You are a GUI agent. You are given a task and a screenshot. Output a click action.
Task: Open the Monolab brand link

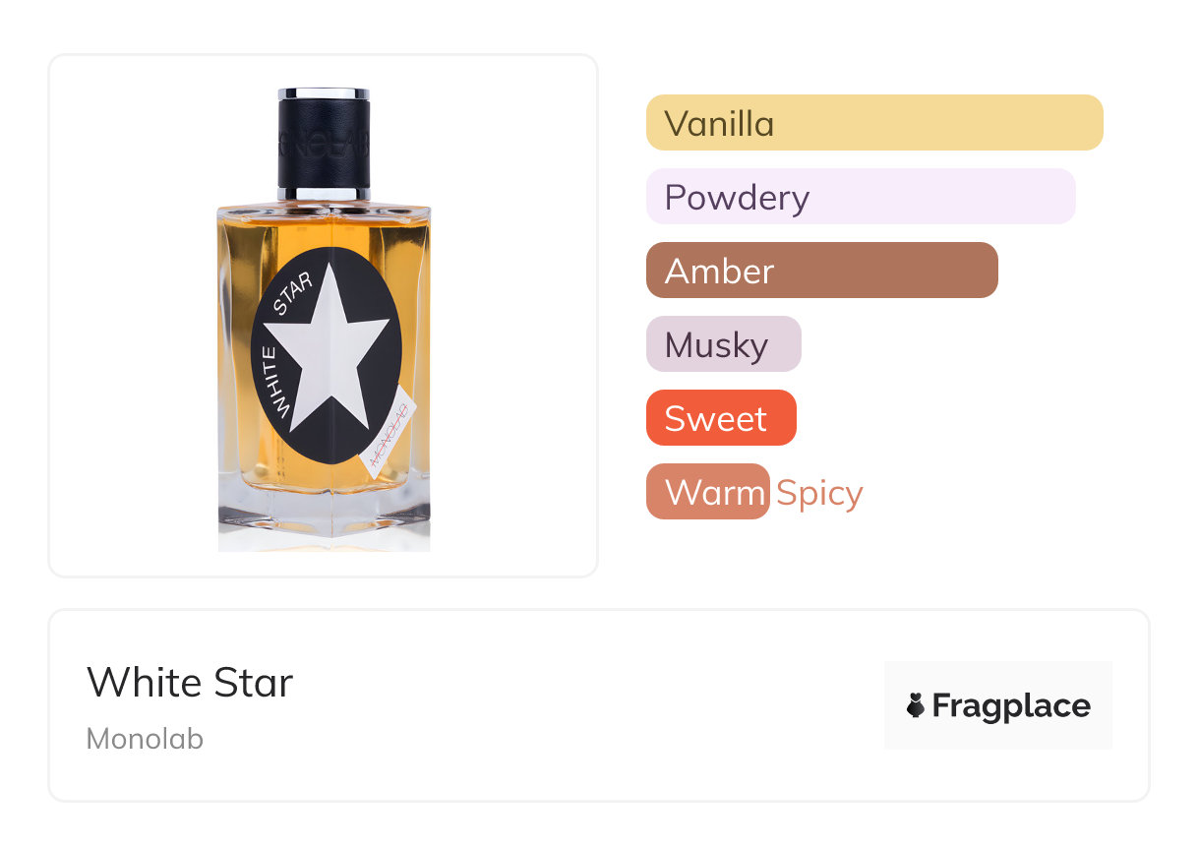coord(145,739)
